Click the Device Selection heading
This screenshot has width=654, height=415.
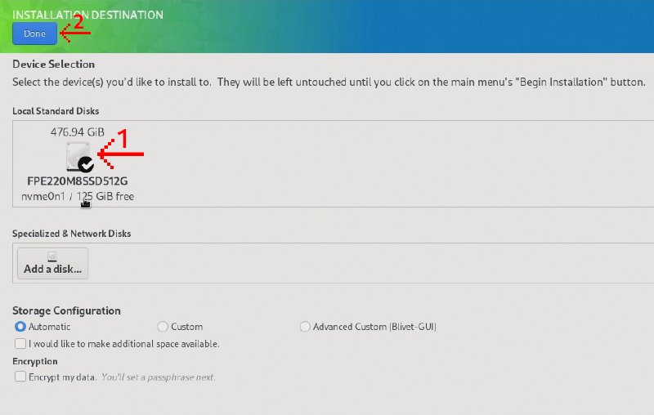54,65
